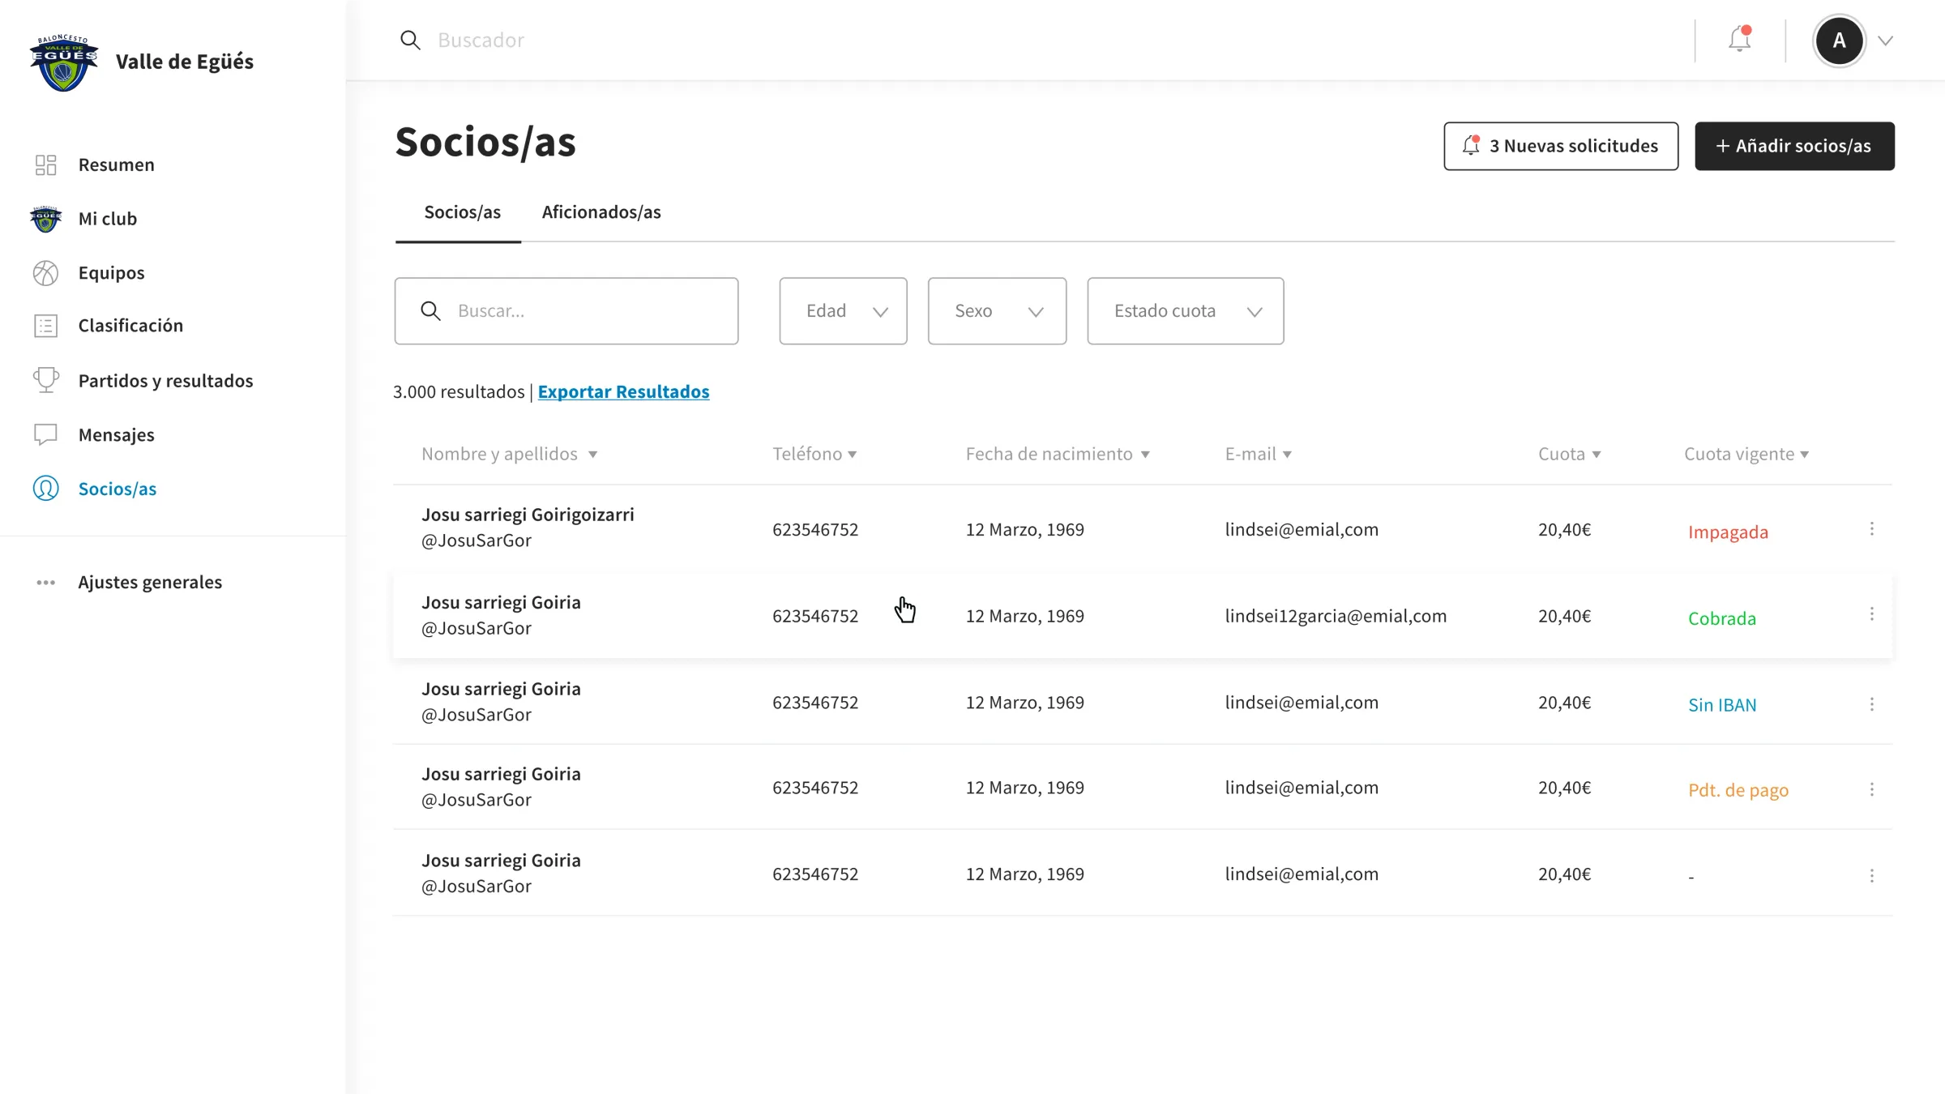1945x1094 pixels.
Task: Open Mensajes via its chat bubble icon
Action: (x=45, y=434)
